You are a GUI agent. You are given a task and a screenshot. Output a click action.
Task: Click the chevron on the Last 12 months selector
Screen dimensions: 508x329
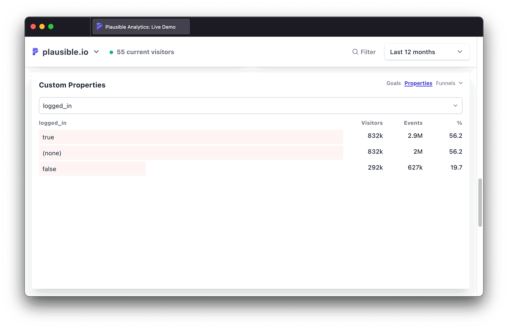pyautogui.click(x=460, y=52)
